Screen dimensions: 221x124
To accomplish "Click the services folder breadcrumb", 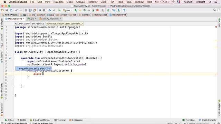I will [62, 15].
